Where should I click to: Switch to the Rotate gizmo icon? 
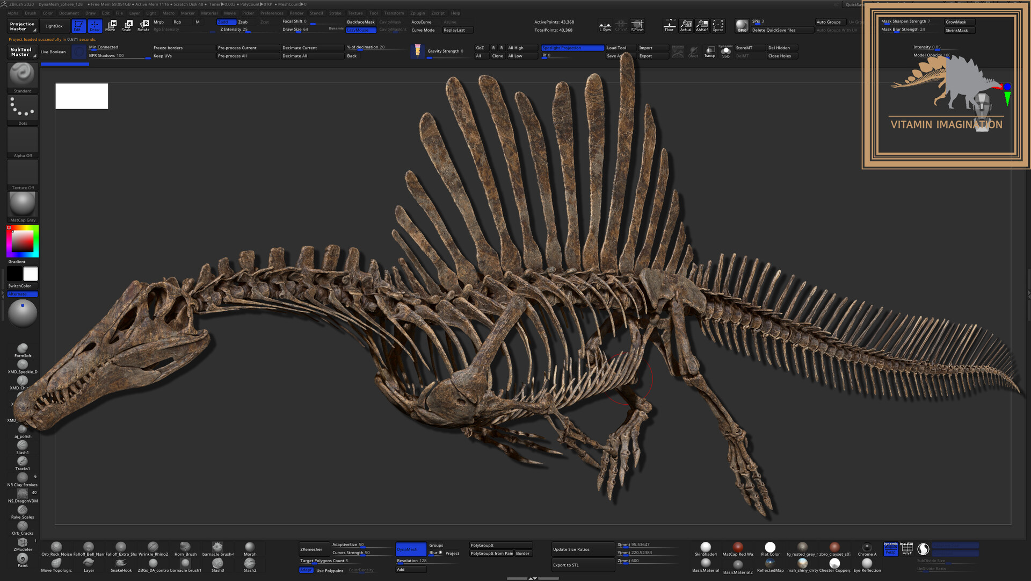pos(144,26)
